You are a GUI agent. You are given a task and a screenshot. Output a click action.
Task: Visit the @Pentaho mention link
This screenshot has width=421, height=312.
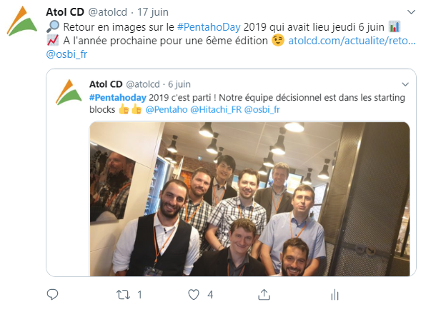[167, 109]
